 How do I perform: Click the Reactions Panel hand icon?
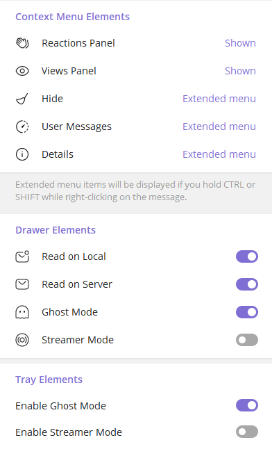point(22,43)
